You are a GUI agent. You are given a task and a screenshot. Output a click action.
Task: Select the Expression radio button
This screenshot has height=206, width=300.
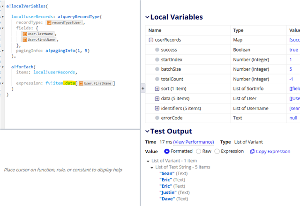pyautogui.click(x=217, y=152)
